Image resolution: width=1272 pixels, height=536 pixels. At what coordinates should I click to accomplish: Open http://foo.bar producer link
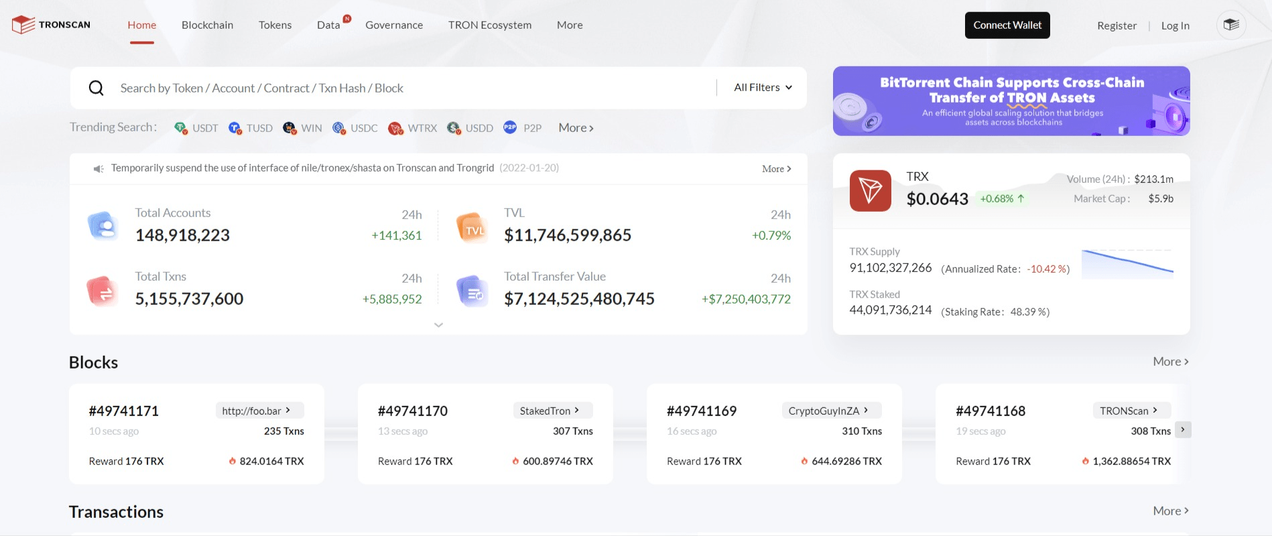click(259, 411)
